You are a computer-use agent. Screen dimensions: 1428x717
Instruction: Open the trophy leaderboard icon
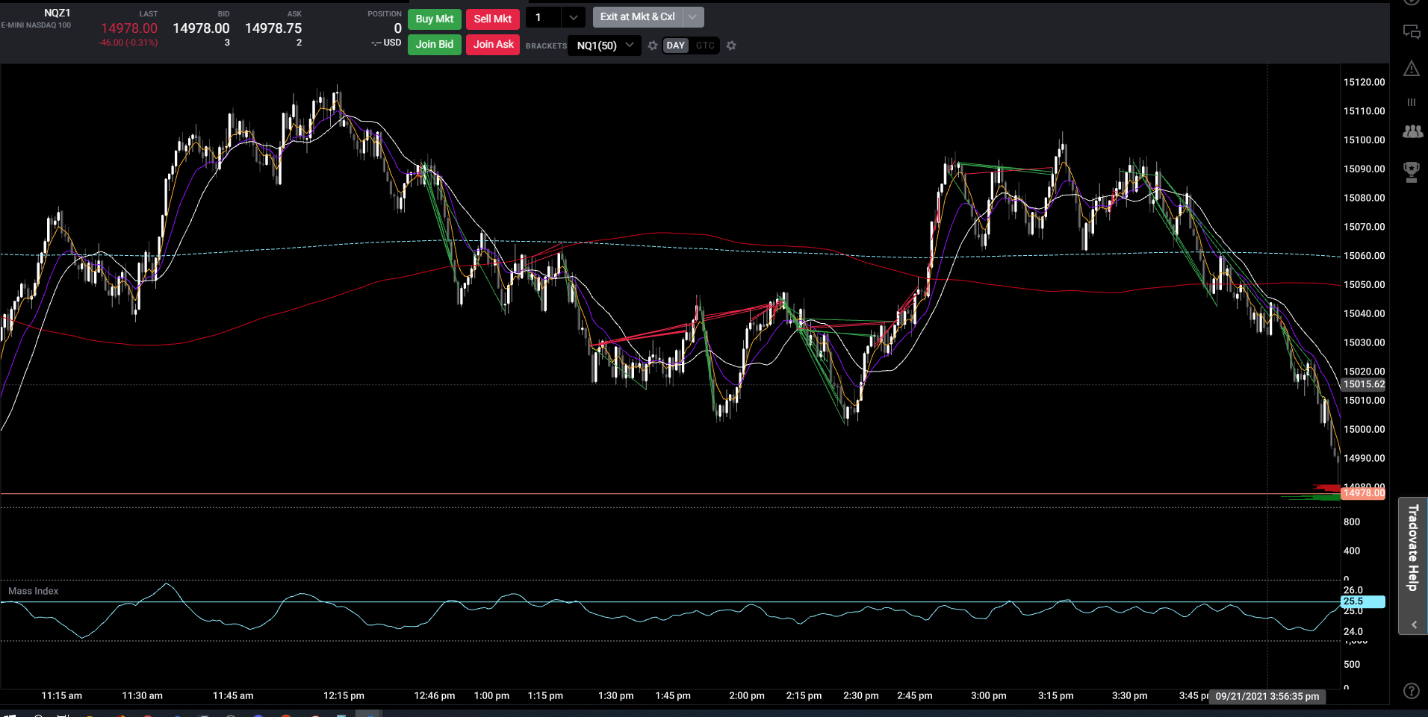(x=1411, y=172)
